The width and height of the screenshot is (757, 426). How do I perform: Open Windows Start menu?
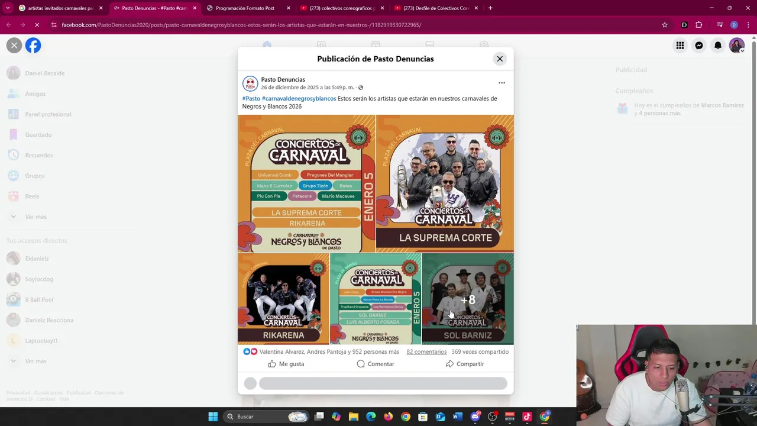[213, 417]
